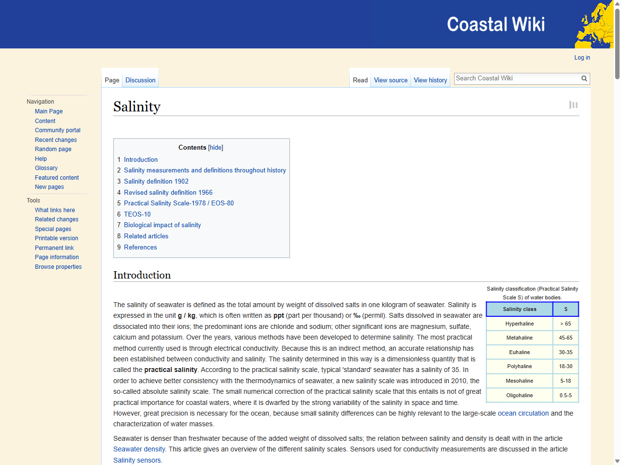Open the Read tab
Screen dimensions: 621x465
[360, 80]
